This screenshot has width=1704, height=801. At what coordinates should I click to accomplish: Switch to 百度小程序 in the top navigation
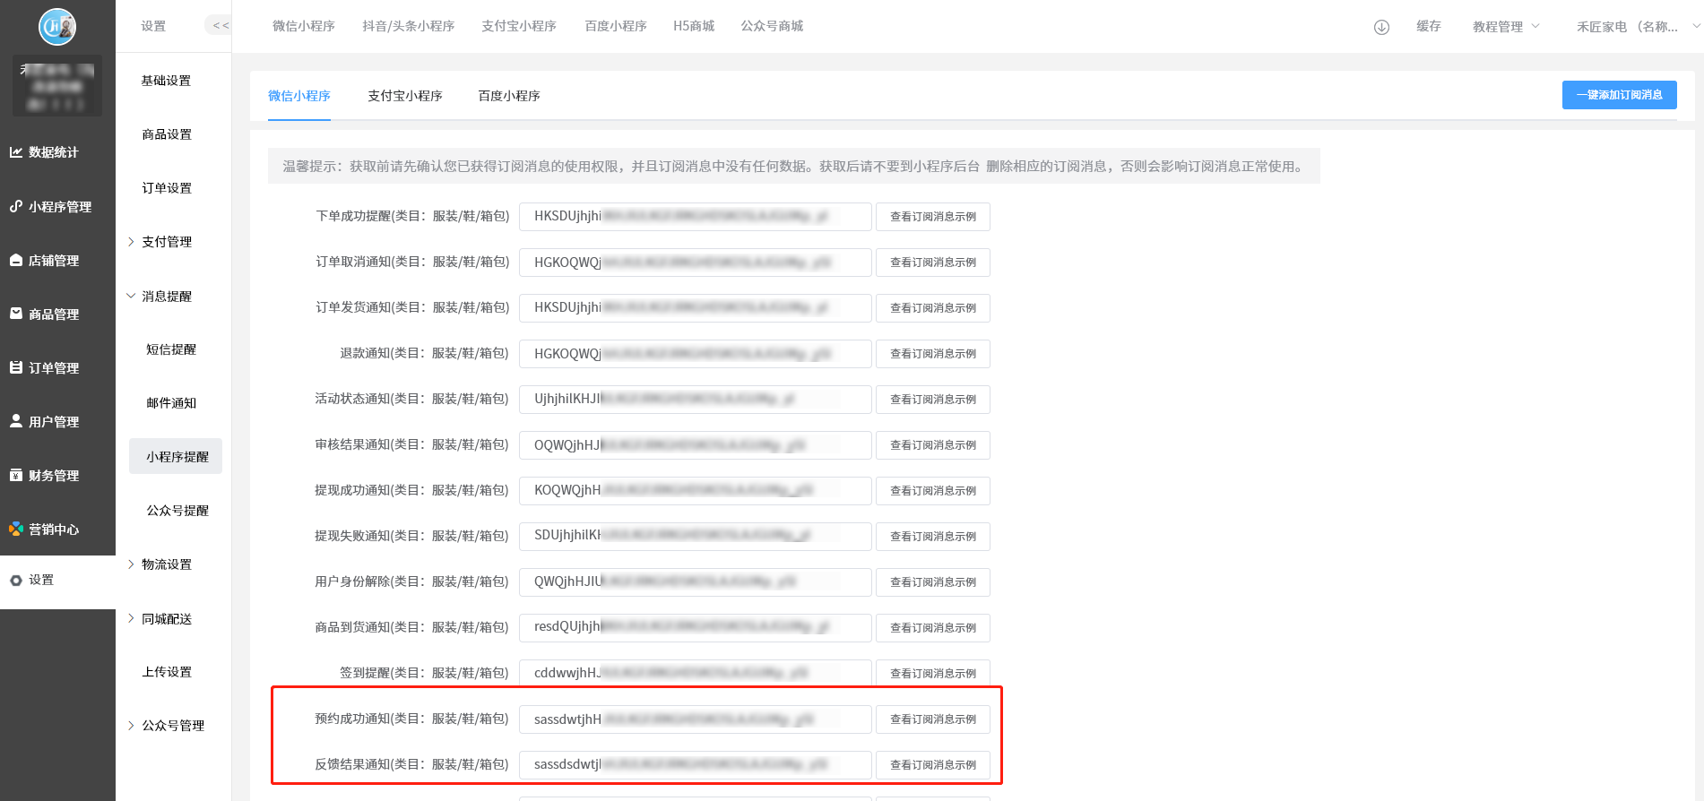[x=616, y=26]
